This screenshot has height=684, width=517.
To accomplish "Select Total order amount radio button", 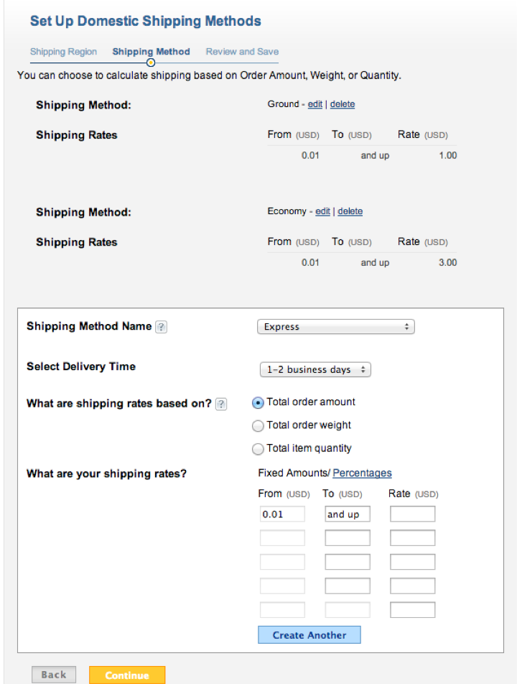I will coord(258,403).
